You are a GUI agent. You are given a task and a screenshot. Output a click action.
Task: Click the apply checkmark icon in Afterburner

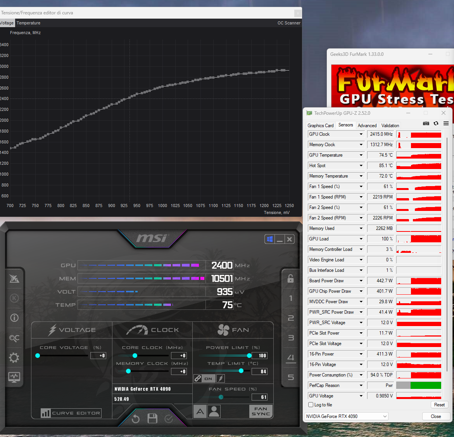(x=169, y=419)
